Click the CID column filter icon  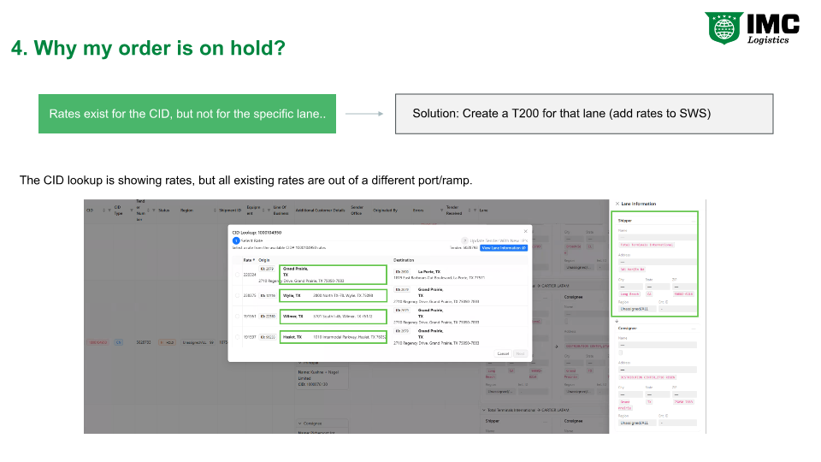tap(109, 210)
